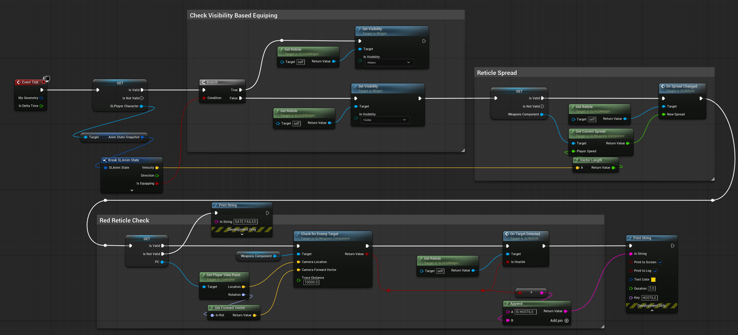Click the Trace Distance value 10000.0
The height and width of the screenshot is (335, 738).
[x=311, y=283]
